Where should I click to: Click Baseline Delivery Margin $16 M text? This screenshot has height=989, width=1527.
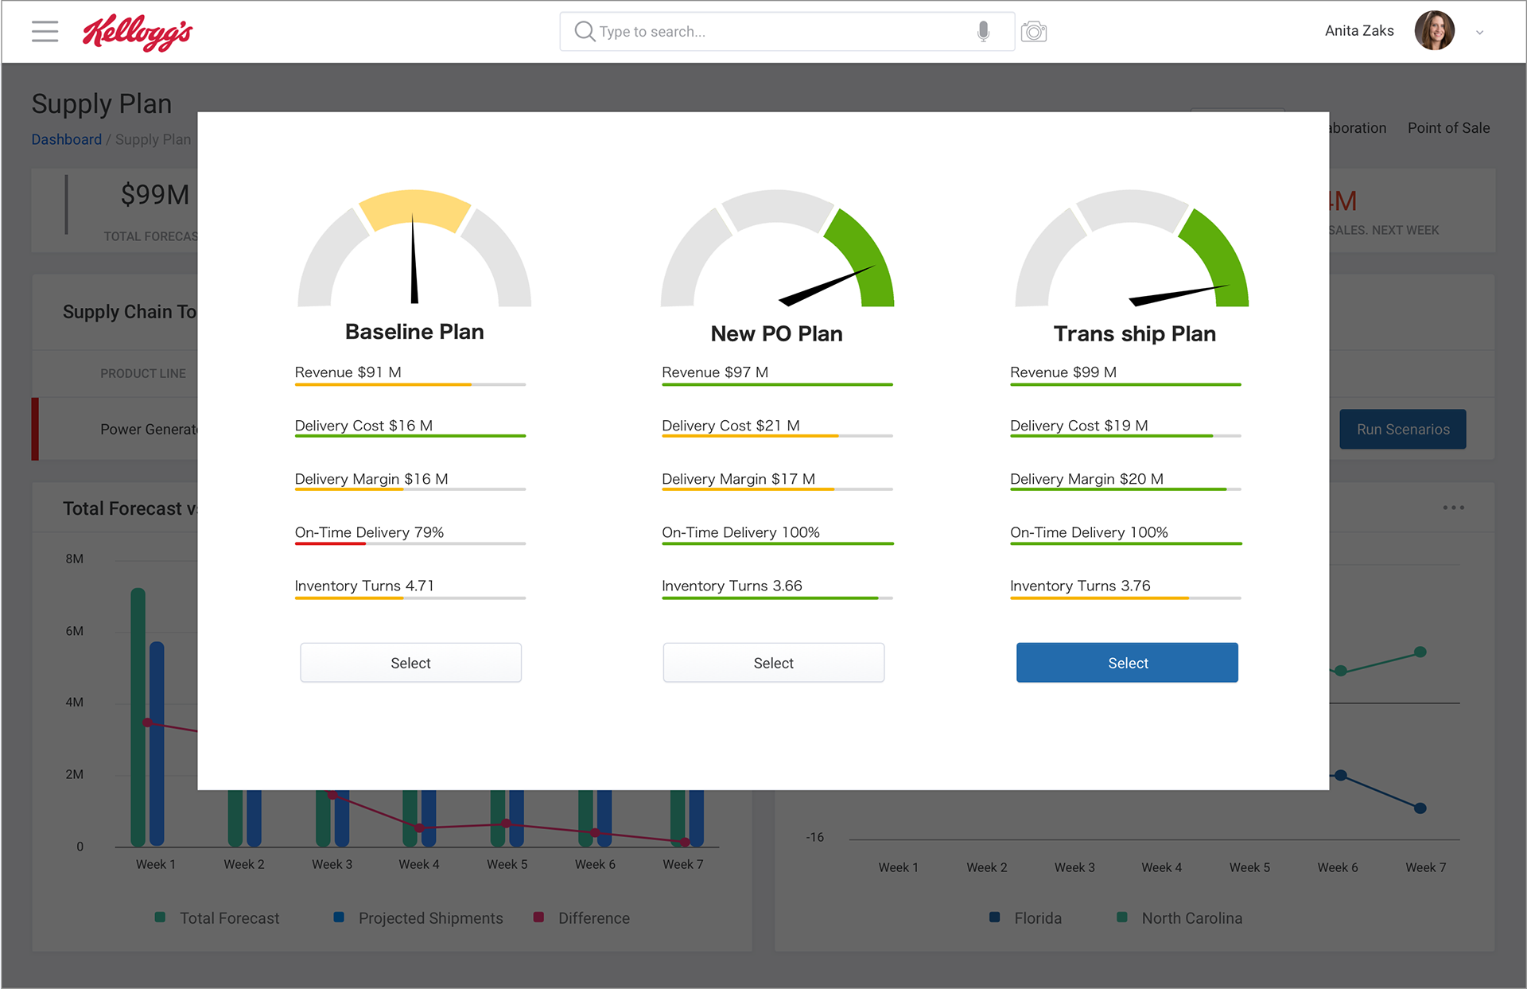point(371,479)
